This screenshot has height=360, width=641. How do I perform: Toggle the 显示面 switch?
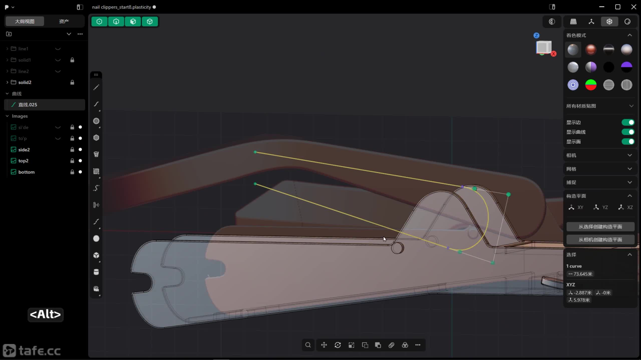(x=628, y=142)
